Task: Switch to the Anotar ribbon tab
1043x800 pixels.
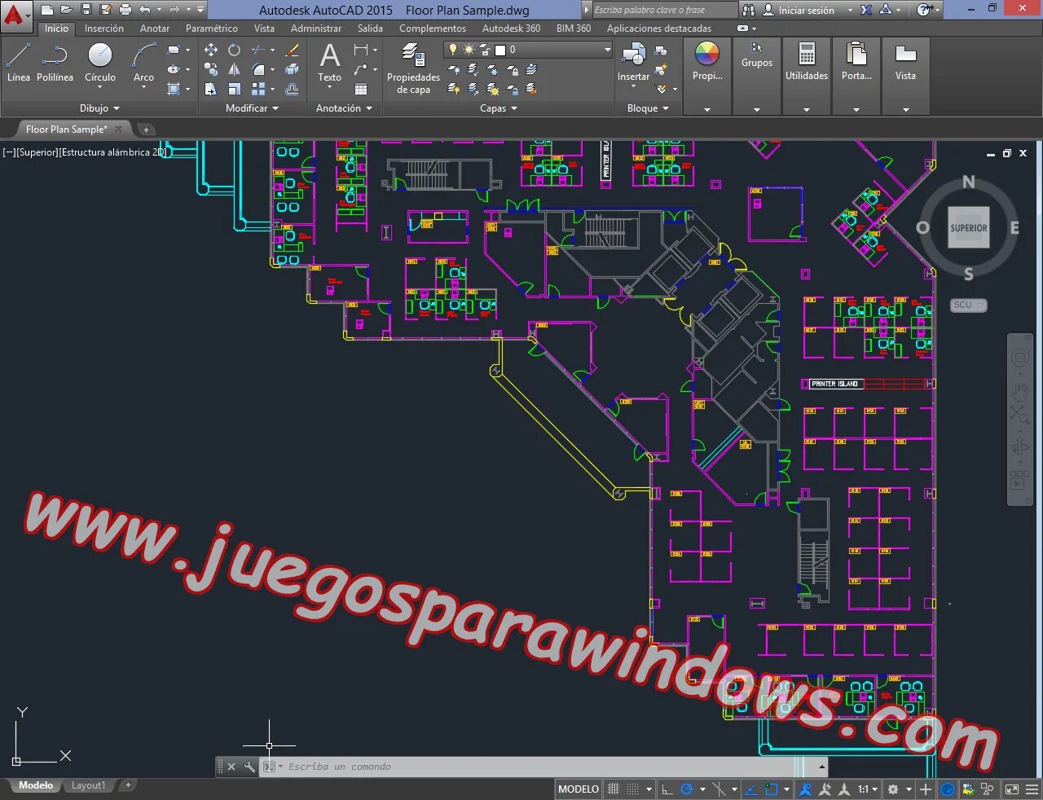Action: 155,28
